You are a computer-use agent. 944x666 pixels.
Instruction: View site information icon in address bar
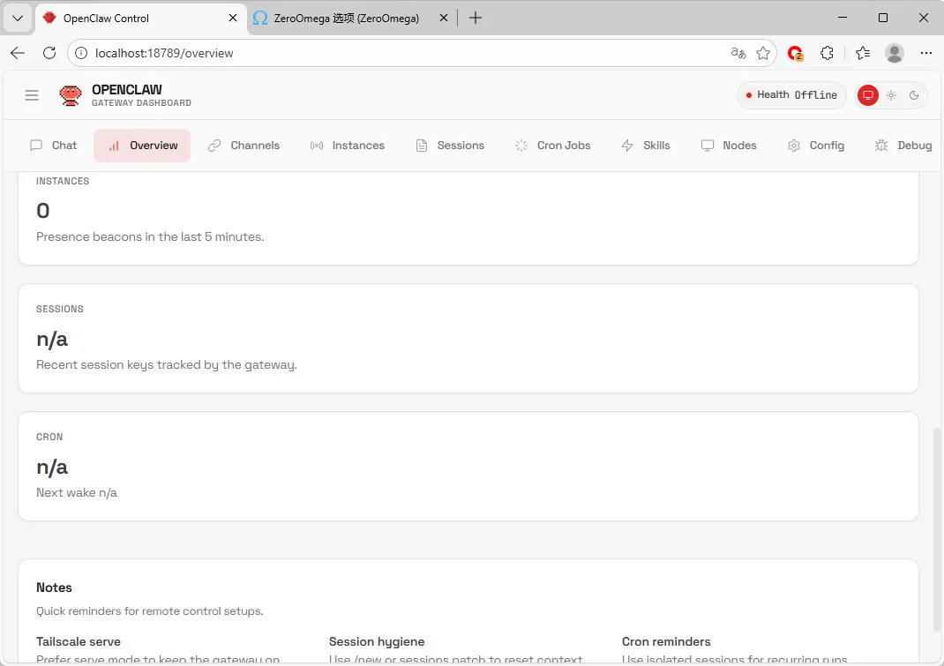[x=80, y=53]
